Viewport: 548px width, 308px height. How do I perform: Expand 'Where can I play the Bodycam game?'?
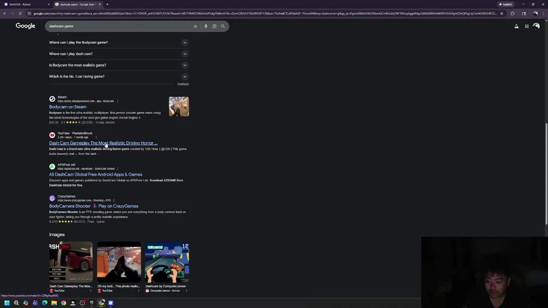[x=119, y=42]
